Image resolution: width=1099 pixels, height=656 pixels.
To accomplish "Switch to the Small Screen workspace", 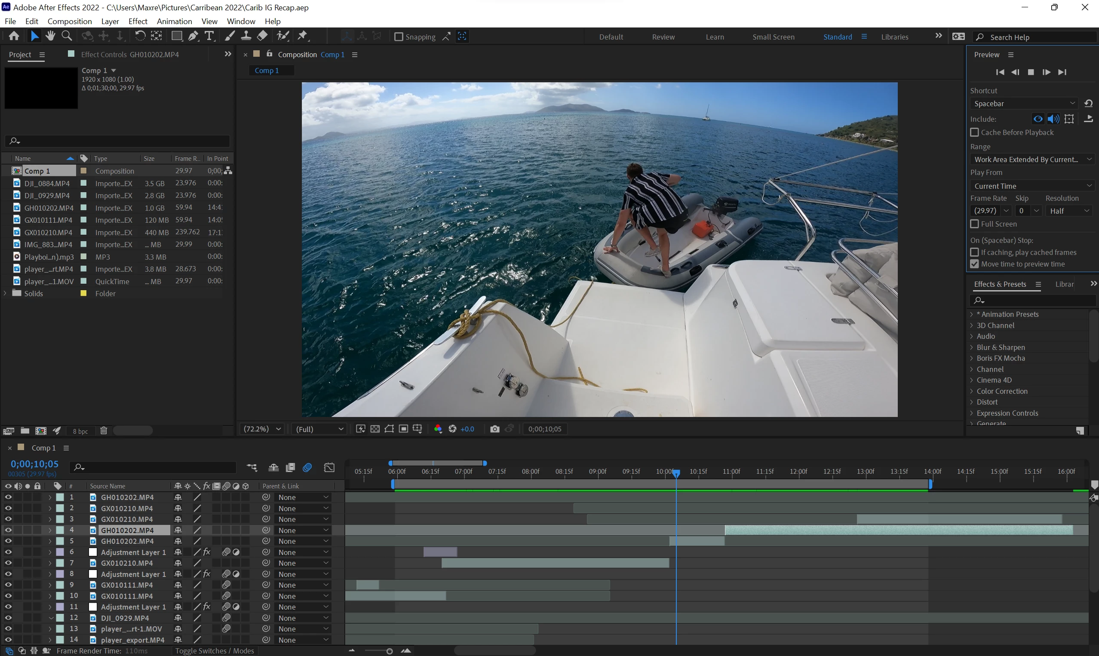I will pyautogui.click(x=773, y=37).
